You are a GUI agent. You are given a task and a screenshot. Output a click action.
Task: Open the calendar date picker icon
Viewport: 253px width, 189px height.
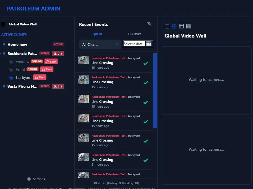tap(148, 44)
